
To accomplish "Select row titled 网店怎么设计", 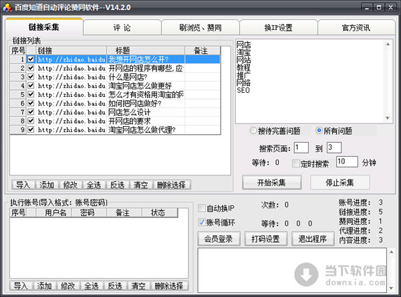I will pyautogui.click(x=115, y=112).
